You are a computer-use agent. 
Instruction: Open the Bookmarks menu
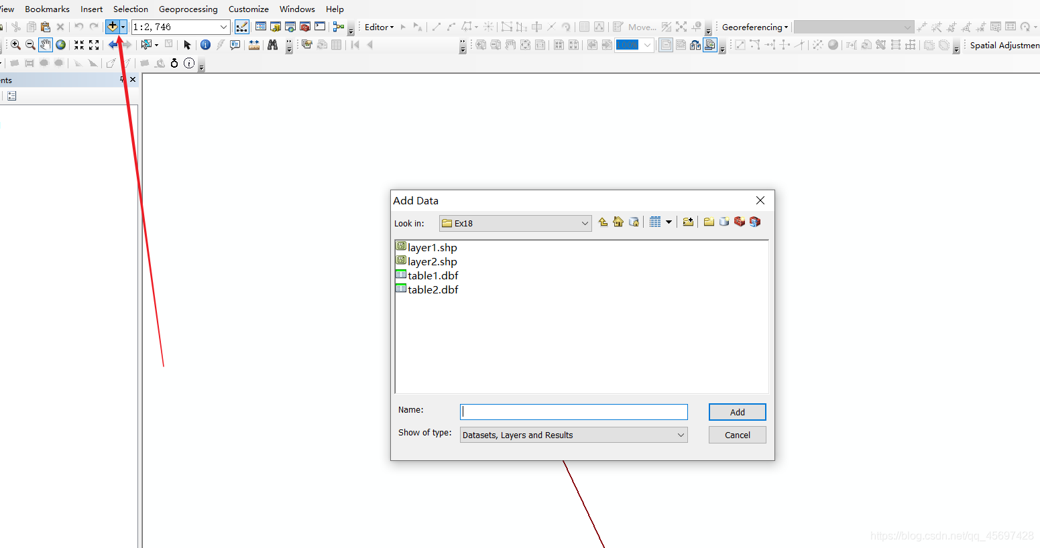[47, 9]
